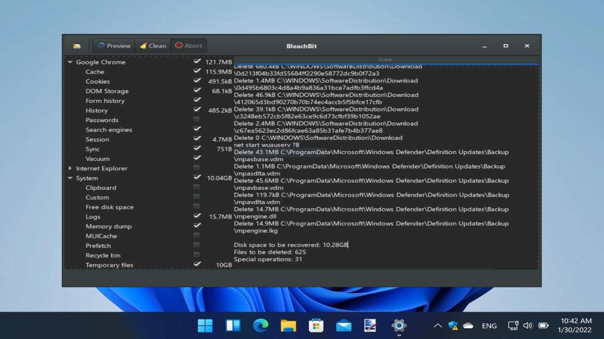
Task: Toggle the Cookies checkbox
Action: [x=197, y=81]
